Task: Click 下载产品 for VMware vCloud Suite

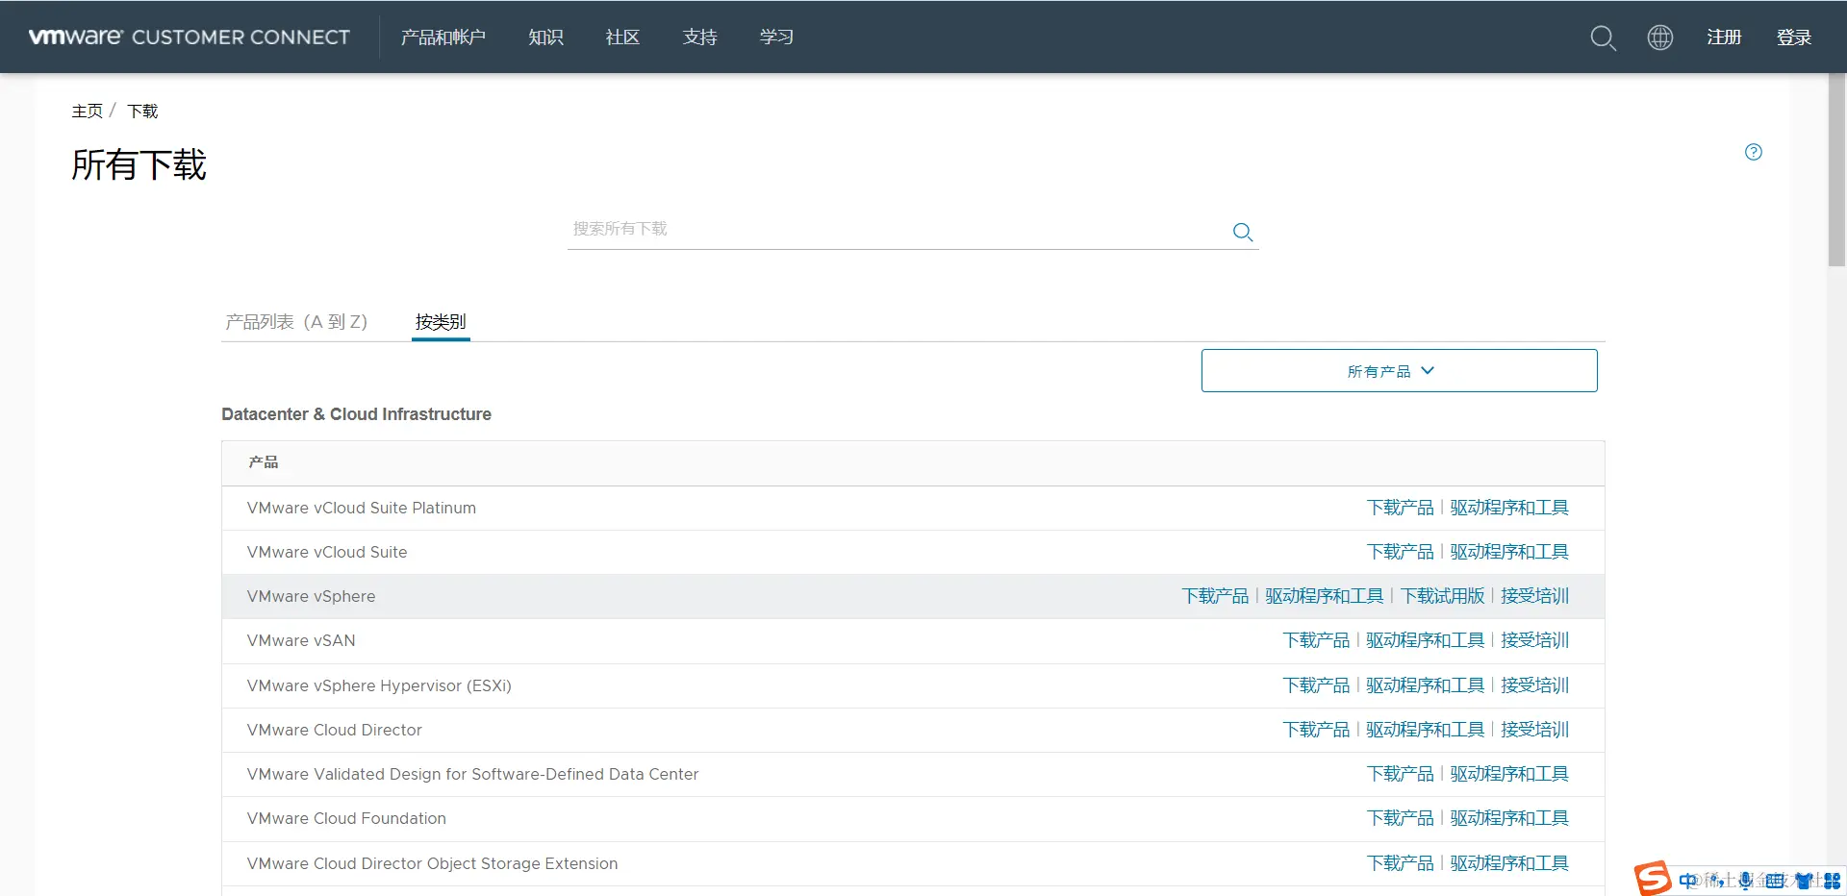Action: (x=1400, y=552)
